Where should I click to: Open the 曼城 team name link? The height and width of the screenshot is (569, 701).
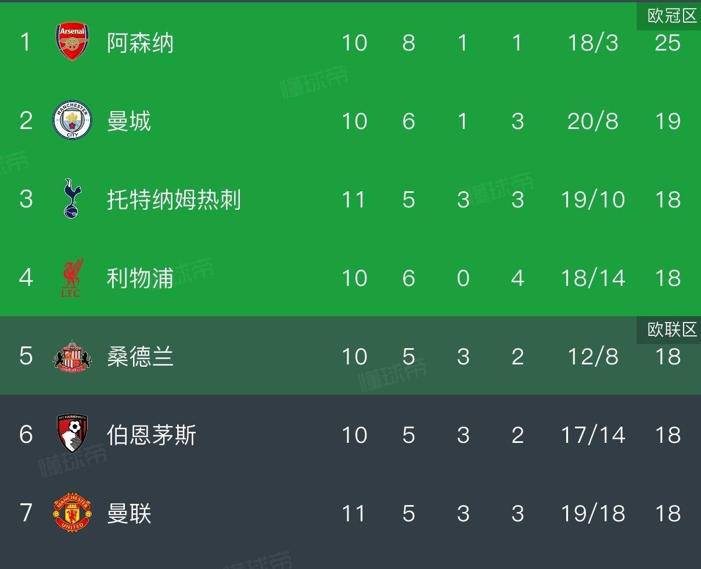(x=129, y=121)
